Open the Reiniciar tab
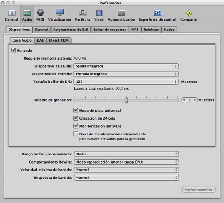This screenshot has height=203, width=224. coord(151,30)
